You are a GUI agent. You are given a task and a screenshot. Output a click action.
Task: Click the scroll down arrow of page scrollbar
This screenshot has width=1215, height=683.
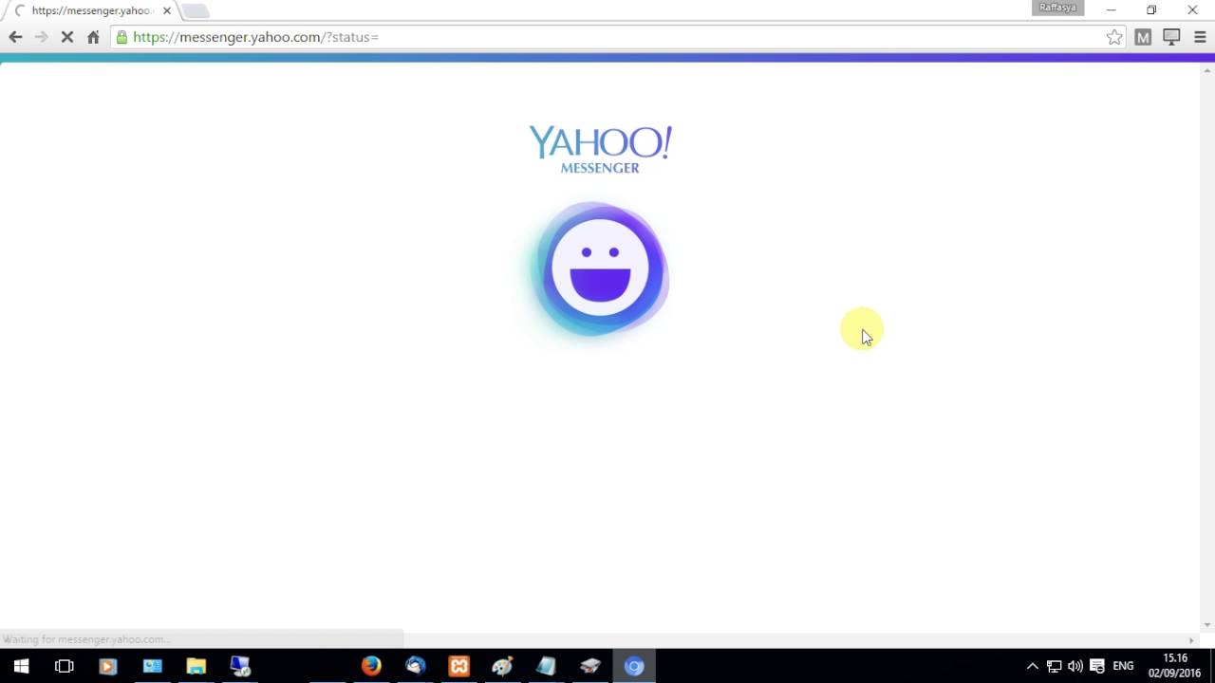click(1207, 625)
